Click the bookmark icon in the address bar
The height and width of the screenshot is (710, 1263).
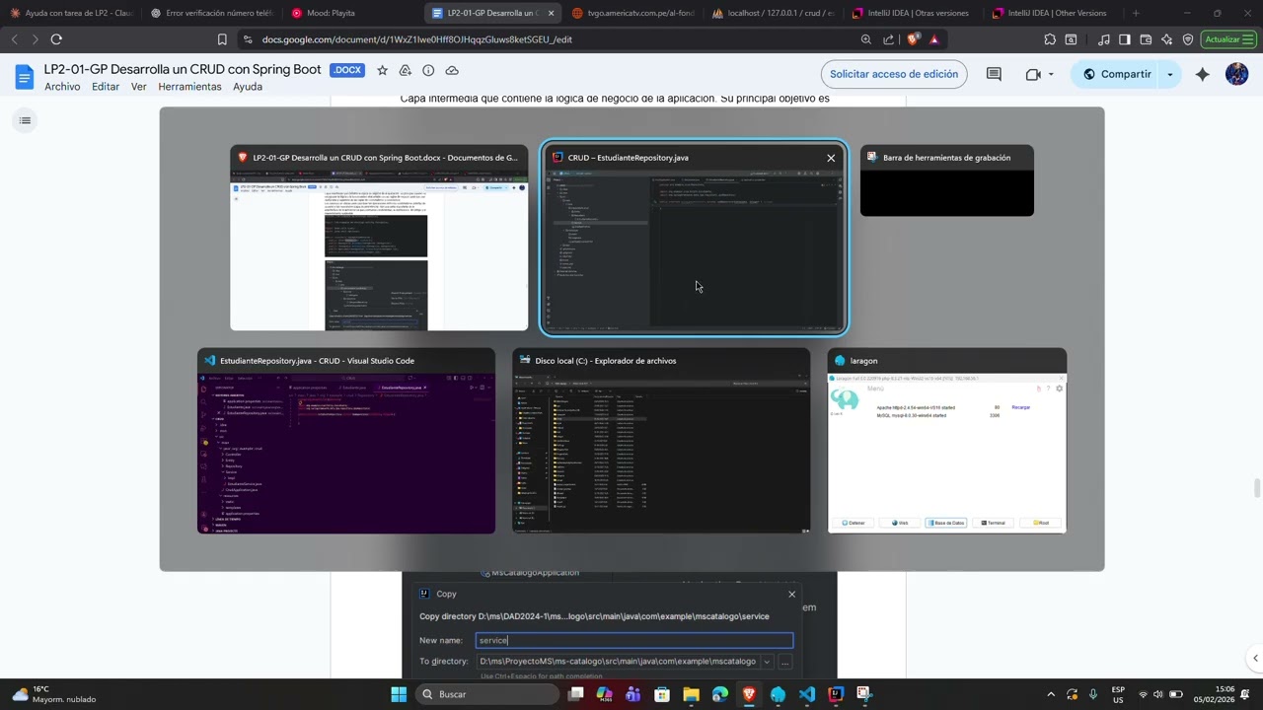tap(222, 39)
